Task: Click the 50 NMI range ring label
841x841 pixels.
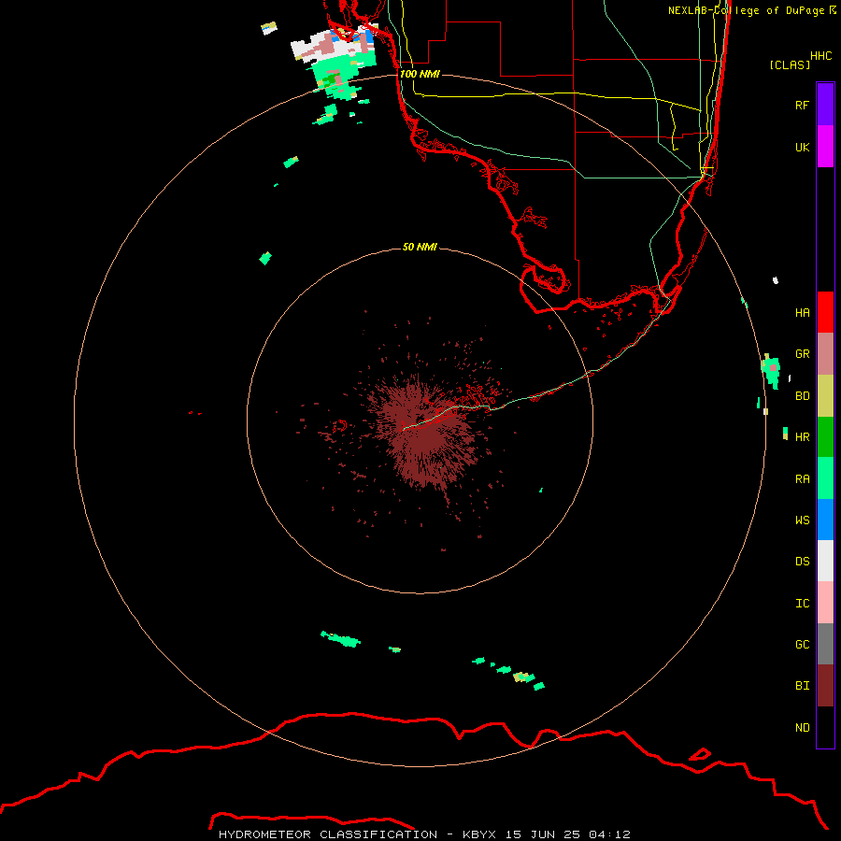Action: (420, 248)
